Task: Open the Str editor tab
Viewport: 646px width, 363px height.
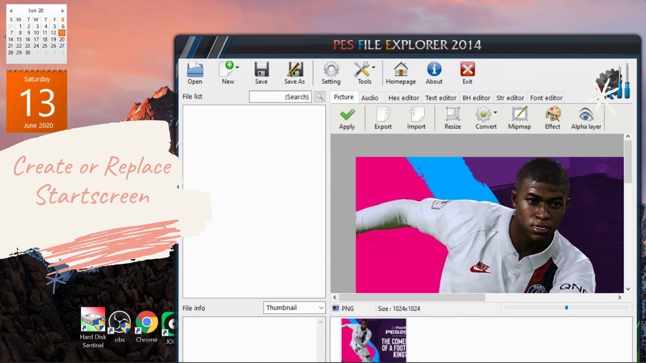Action: coord(510,98)
